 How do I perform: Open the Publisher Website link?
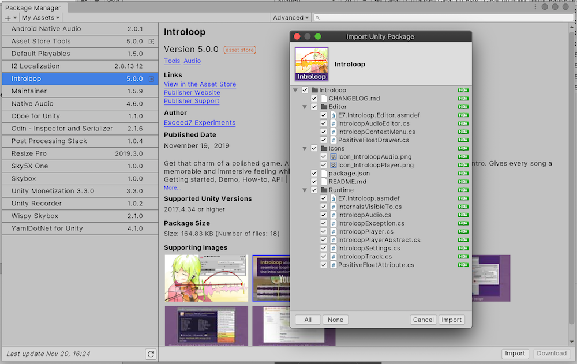(x=192, y=93)
